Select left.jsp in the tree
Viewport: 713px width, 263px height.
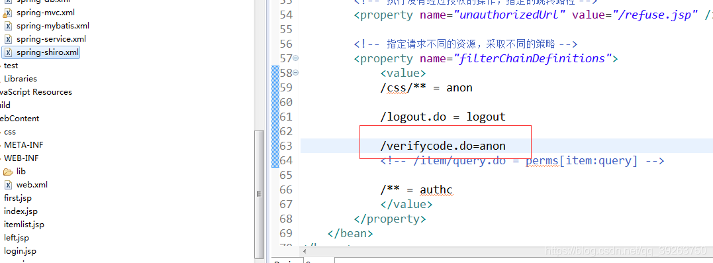[17, 238]
